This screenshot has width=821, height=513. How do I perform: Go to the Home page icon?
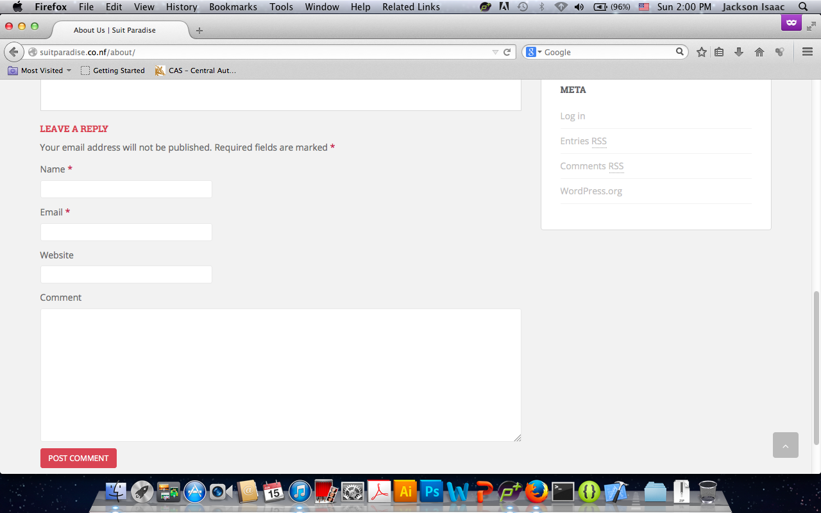pos(759,52)
